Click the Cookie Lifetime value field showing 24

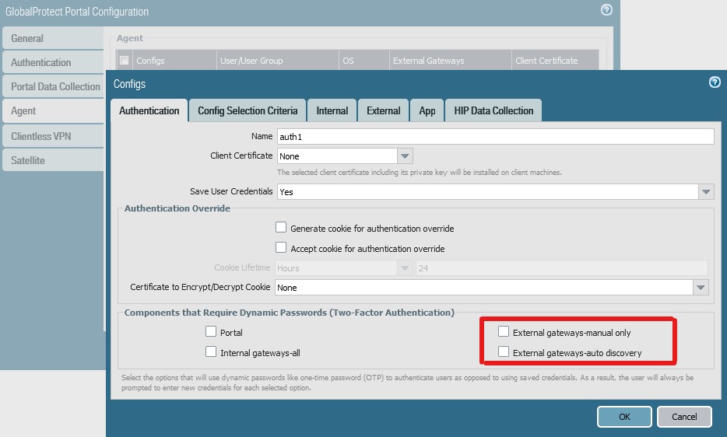(562, 267)
